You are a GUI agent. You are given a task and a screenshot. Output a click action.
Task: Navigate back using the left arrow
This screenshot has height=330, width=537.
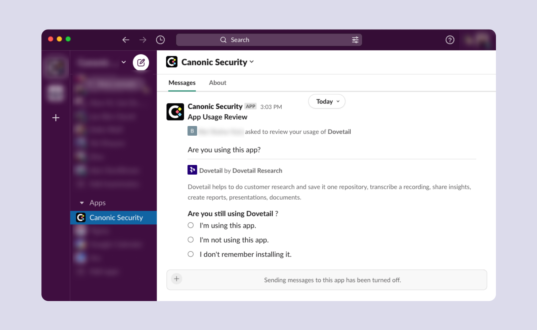126,40
